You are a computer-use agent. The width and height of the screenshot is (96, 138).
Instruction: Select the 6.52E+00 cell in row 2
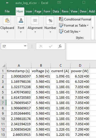pos(80,76)
